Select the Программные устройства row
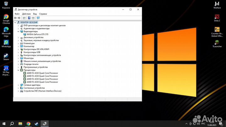226x127 pixels. click(35, 67)
